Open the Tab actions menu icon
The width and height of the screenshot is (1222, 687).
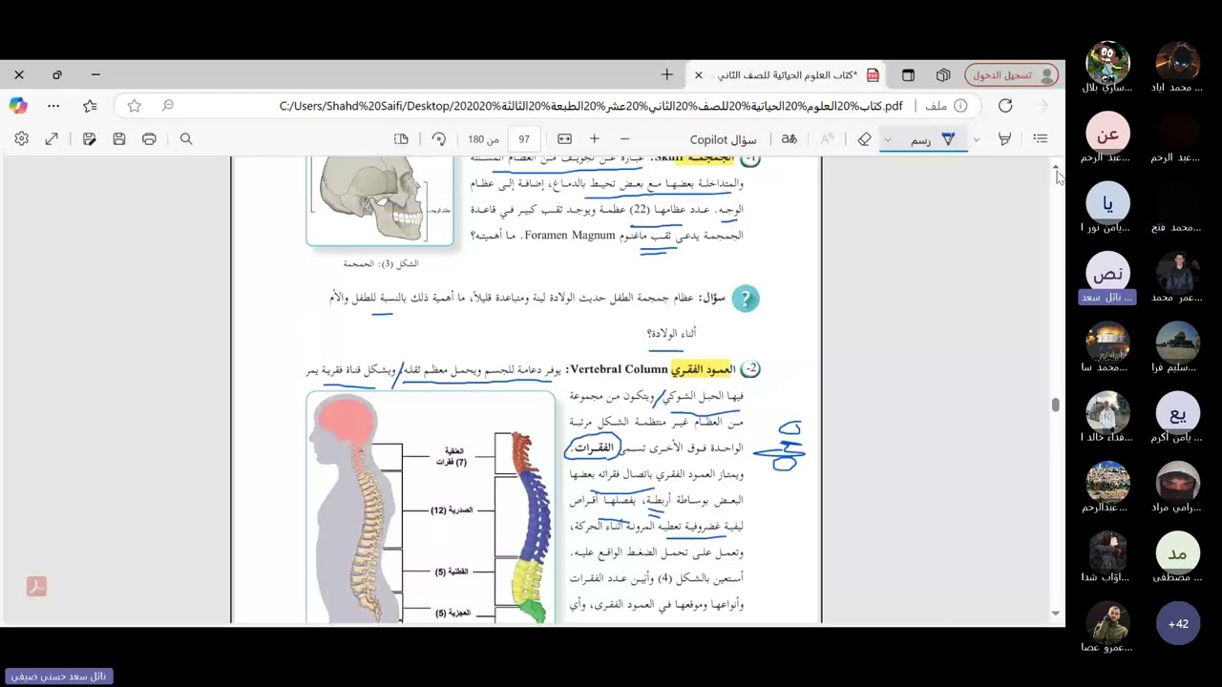click(908, 74)
